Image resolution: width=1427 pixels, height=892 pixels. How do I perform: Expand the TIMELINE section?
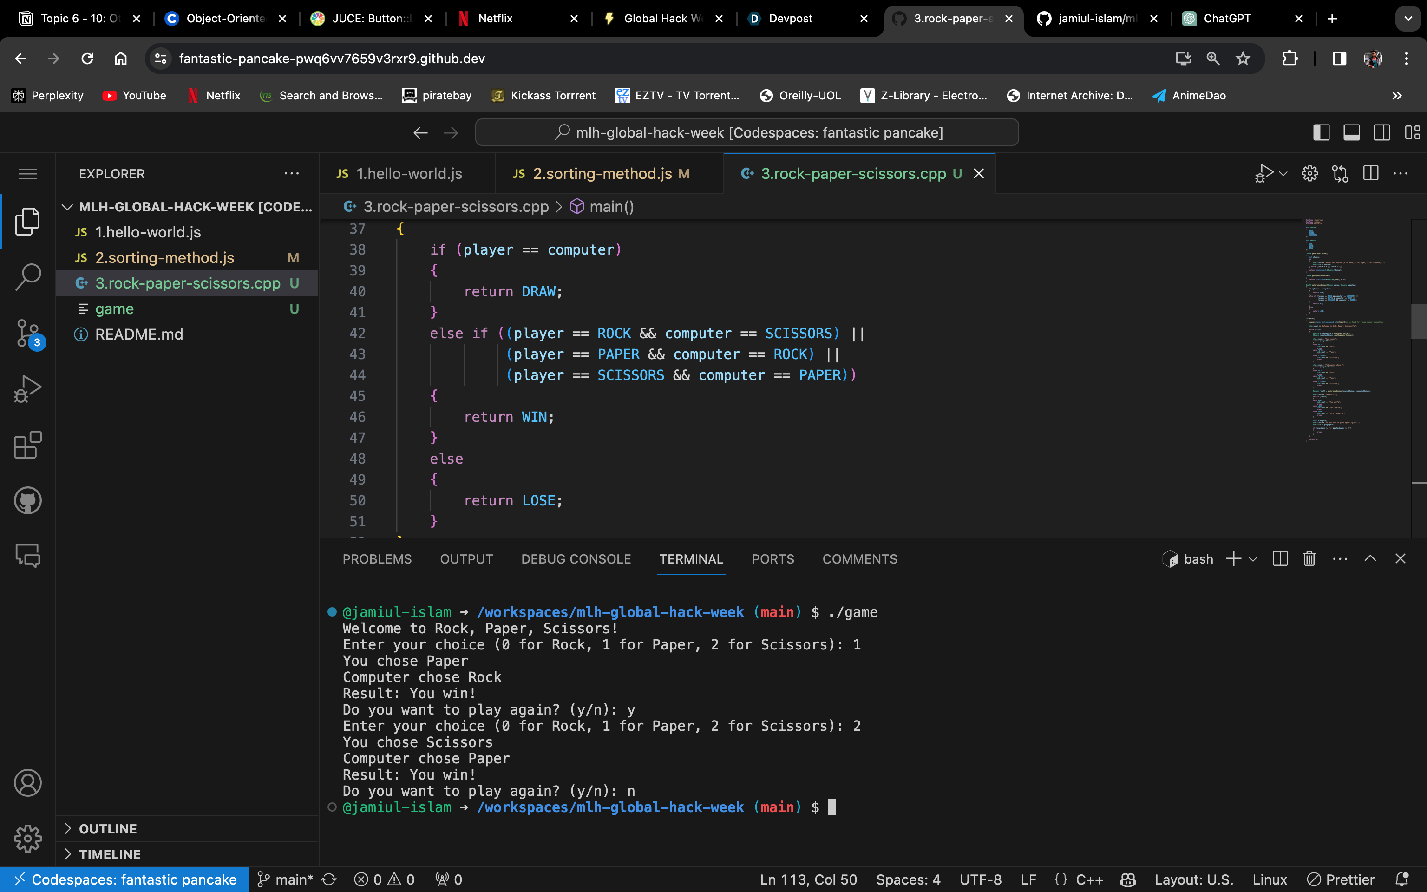pos(110,854)
